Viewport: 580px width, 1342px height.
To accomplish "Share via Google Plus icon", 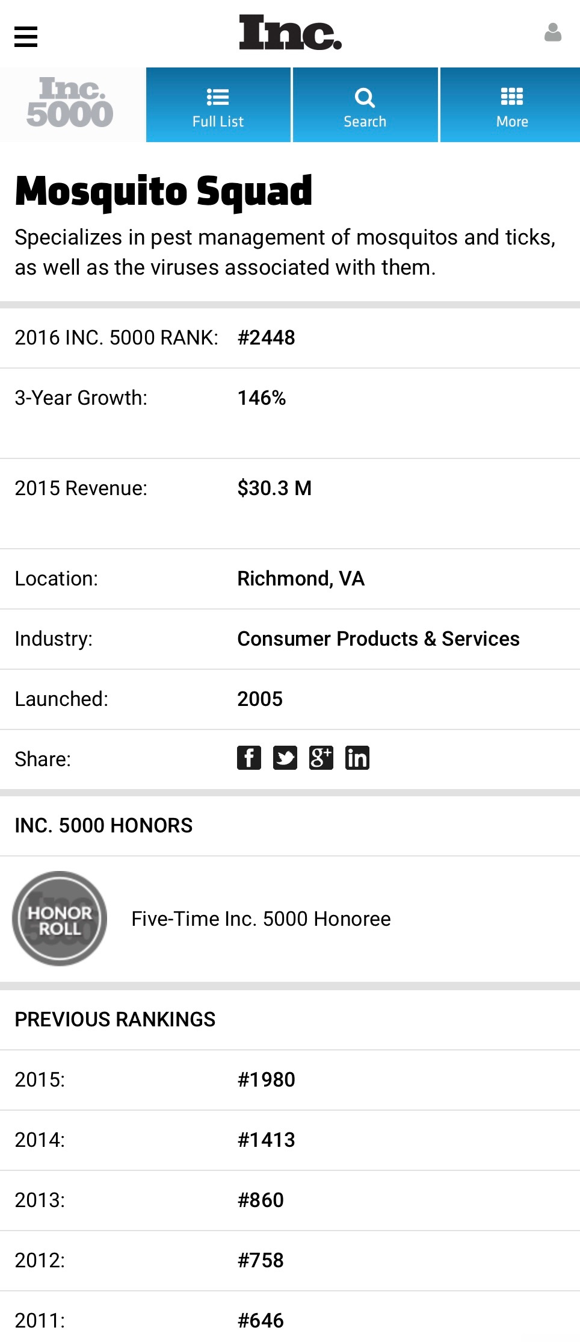I will [321, 758].
